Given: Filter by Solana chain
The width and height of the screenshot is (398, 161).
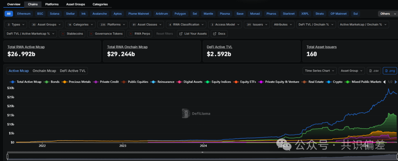Looking at the screenshot, I should (x=55, y=14).
